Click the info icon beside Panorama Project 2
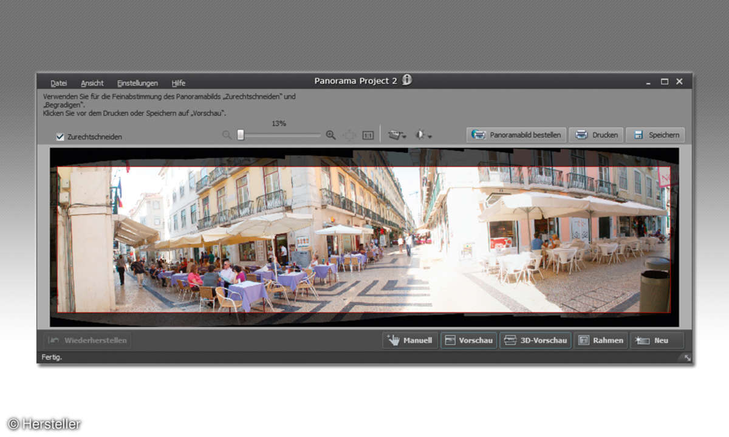Viewport: 729px width, 437px height. point(407,80)
